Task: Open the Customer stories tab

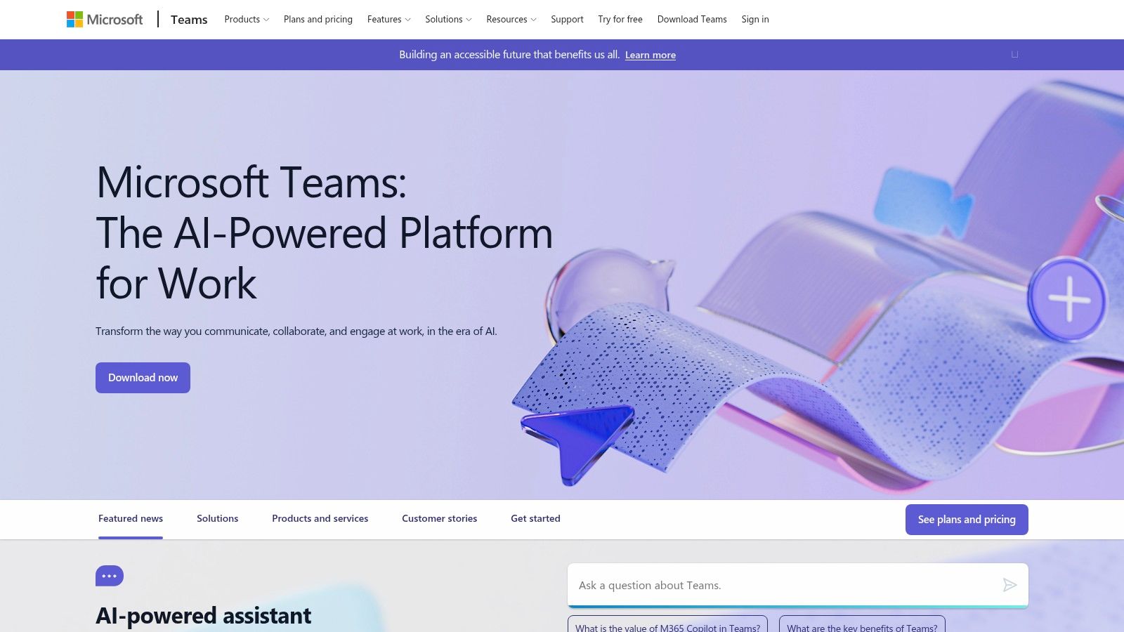Action: 439,519
